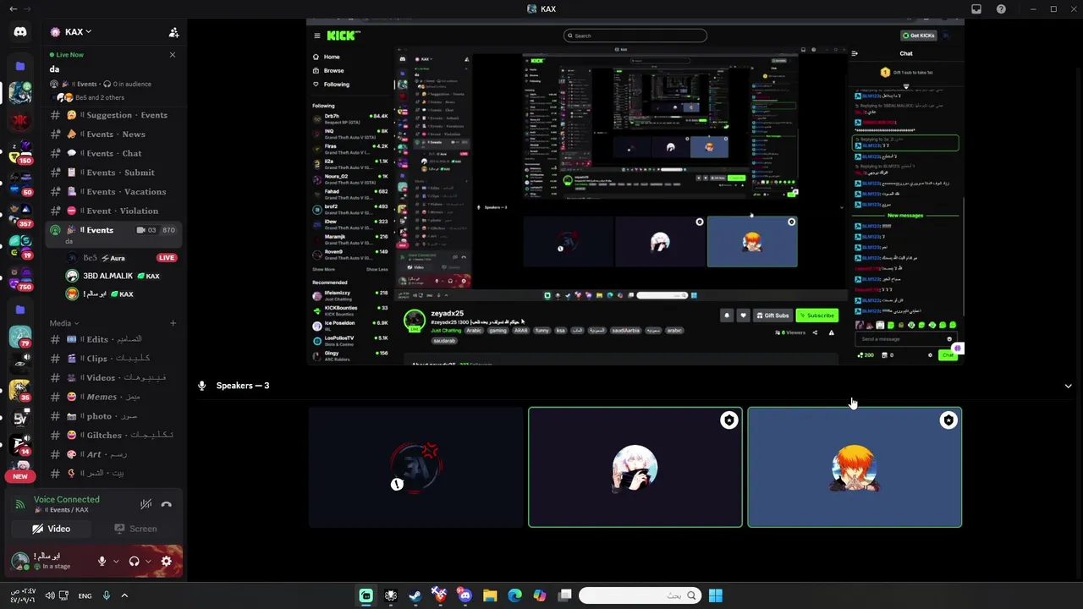Dismiss the Live Now banner

(173, 55)
